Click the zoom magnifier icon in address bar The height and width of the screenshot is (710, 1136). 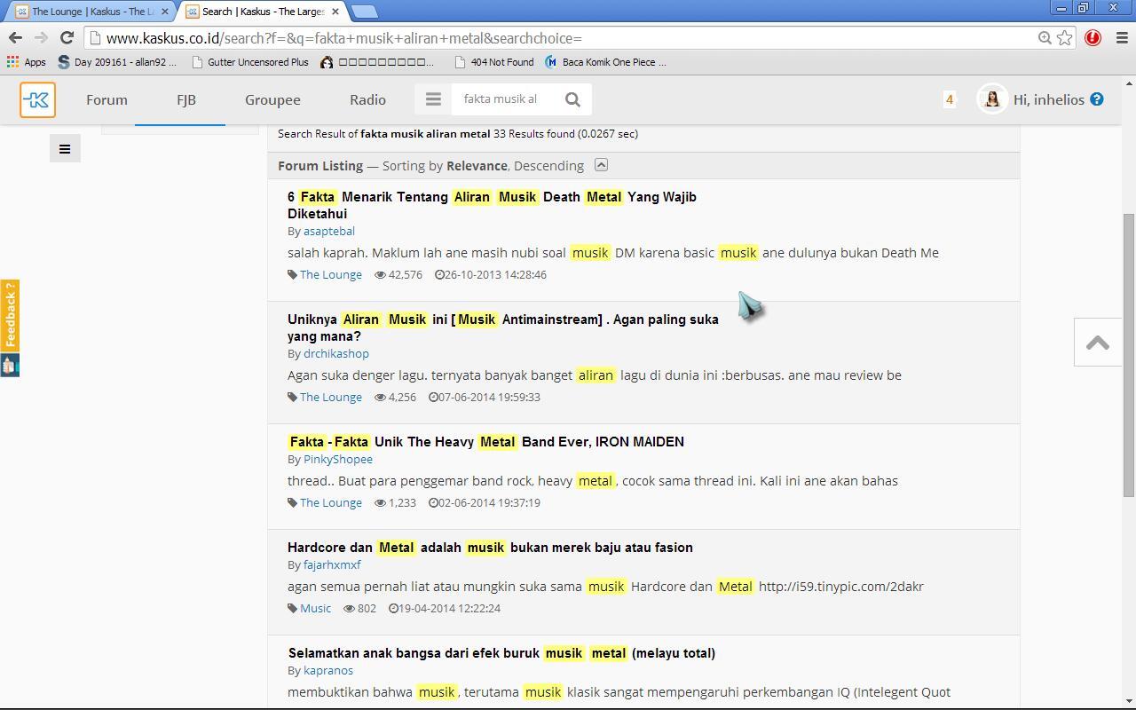click(x=1045, y=37)
